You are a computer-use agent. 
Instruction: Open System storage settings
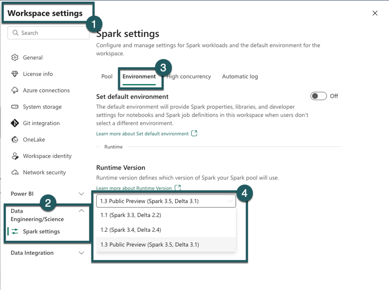pyautogui.click(x=42, y=107)
